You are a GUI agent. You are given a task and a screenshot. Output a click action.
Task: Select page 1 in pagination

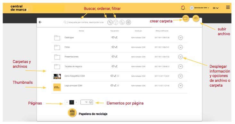71,102
